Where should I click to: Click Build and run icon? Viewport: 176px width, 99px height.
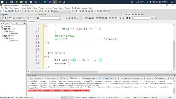click(46, 11)
